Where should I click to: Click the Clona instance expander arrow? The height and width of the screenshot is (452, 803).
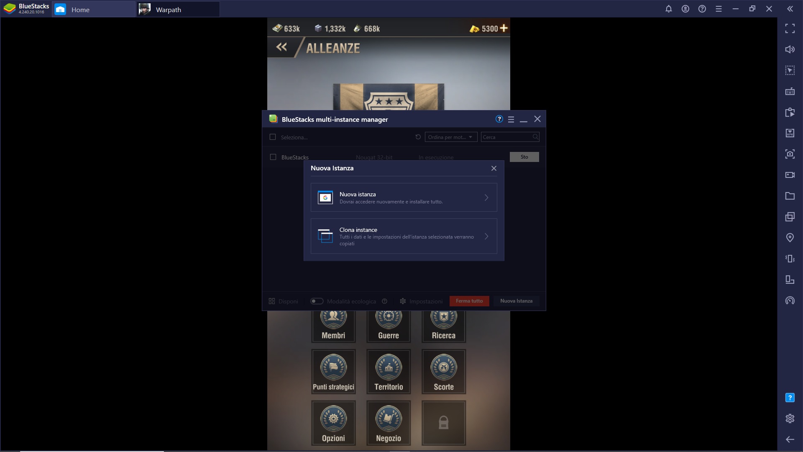486,236
